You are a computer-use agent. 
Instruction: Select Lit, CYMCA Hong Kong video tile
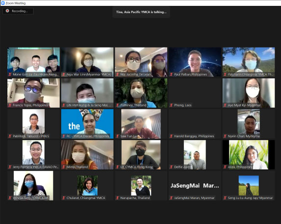(x=141, y=155)
